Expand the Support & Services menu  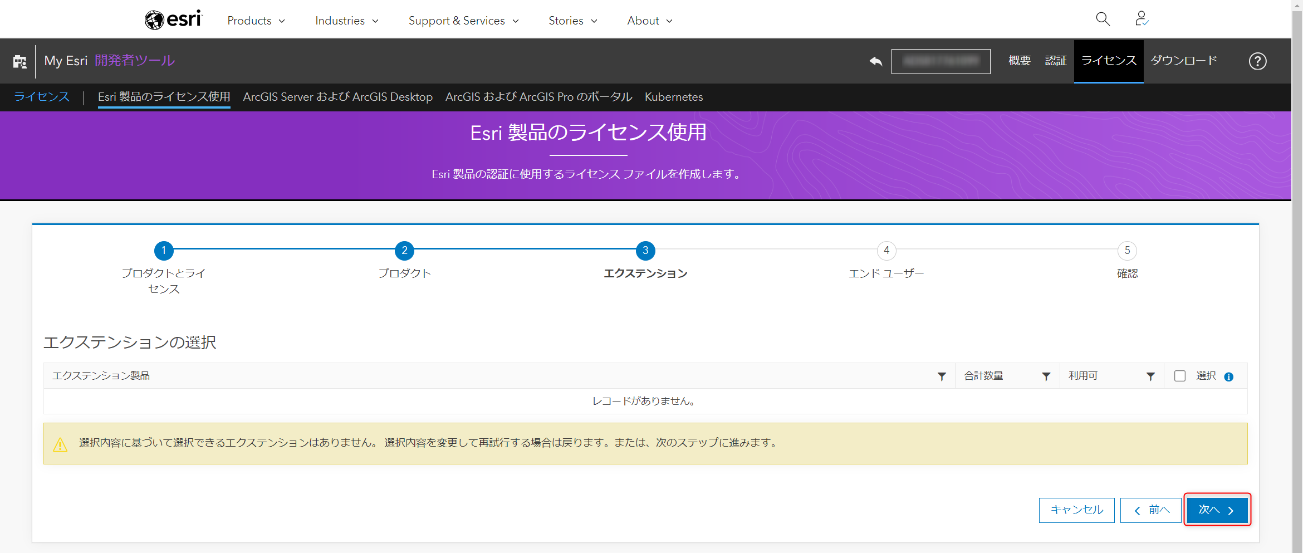[x=464, y=21]
